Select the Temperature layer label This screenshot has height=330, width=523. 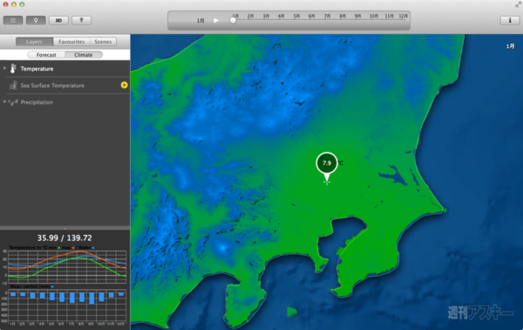(37, 69)
